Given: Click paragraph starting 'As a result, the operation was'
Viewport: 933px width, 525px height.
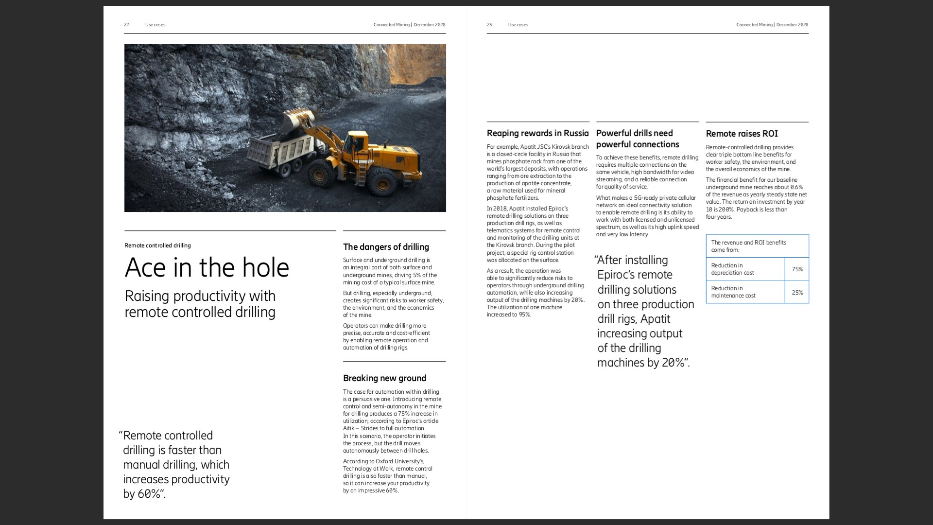Looking at the screenshot, I should pos(536,293).
